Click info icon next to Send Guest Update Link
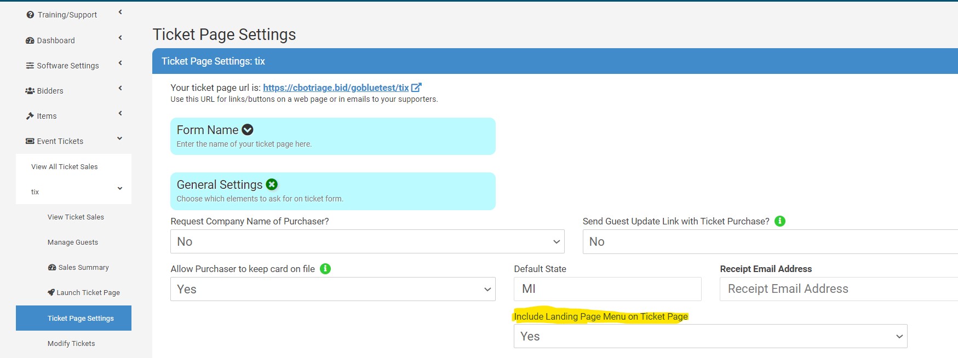958x358 pixels. point(780,221)
